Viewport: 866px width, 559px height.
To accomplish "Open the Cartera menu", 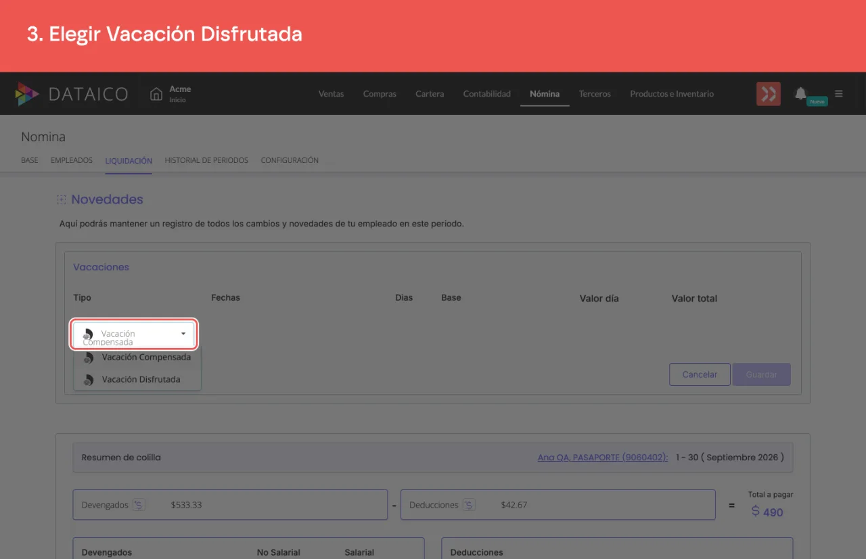I will (430, 94).
